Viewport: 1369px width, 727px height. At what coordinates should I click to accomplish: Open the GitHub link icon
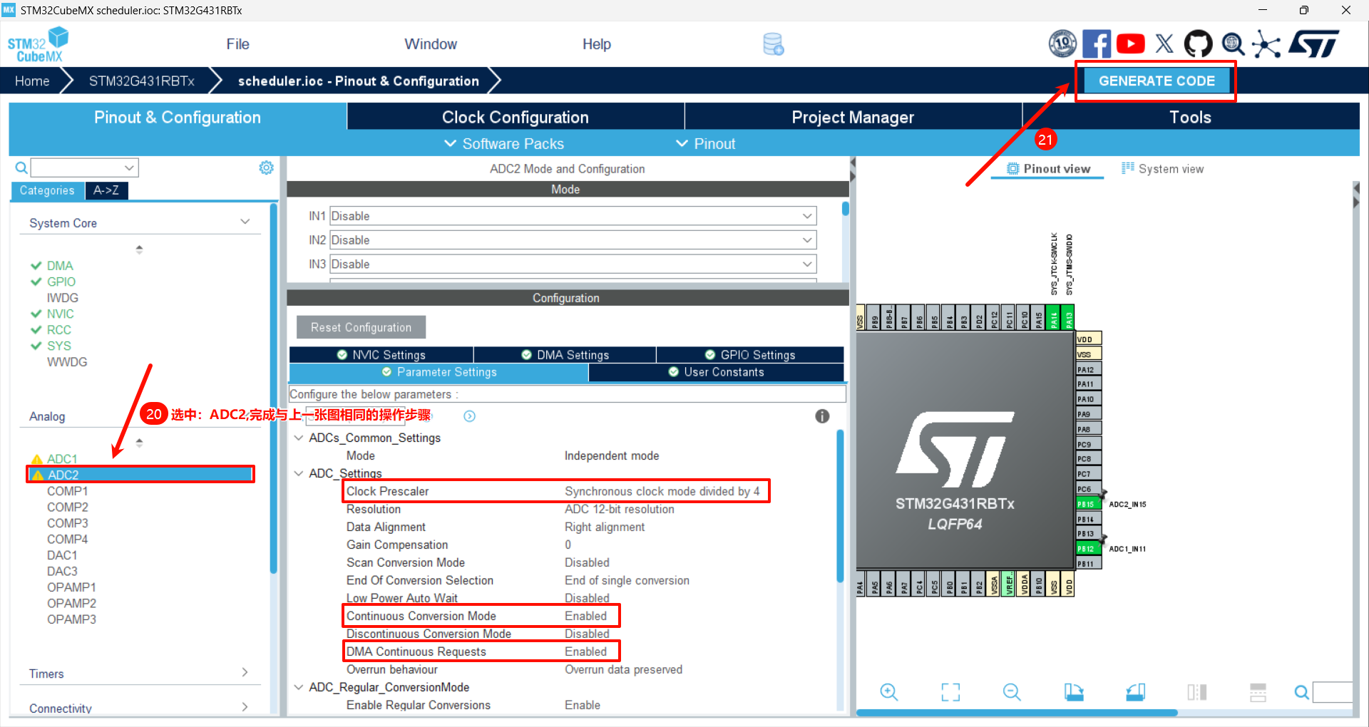coord(1198,44)
